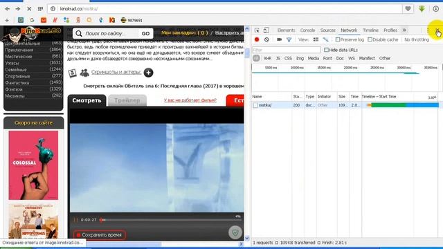Click the site info icon in the address bar
The width and height of the screenshot is (443, 249).
click(53, 9)
